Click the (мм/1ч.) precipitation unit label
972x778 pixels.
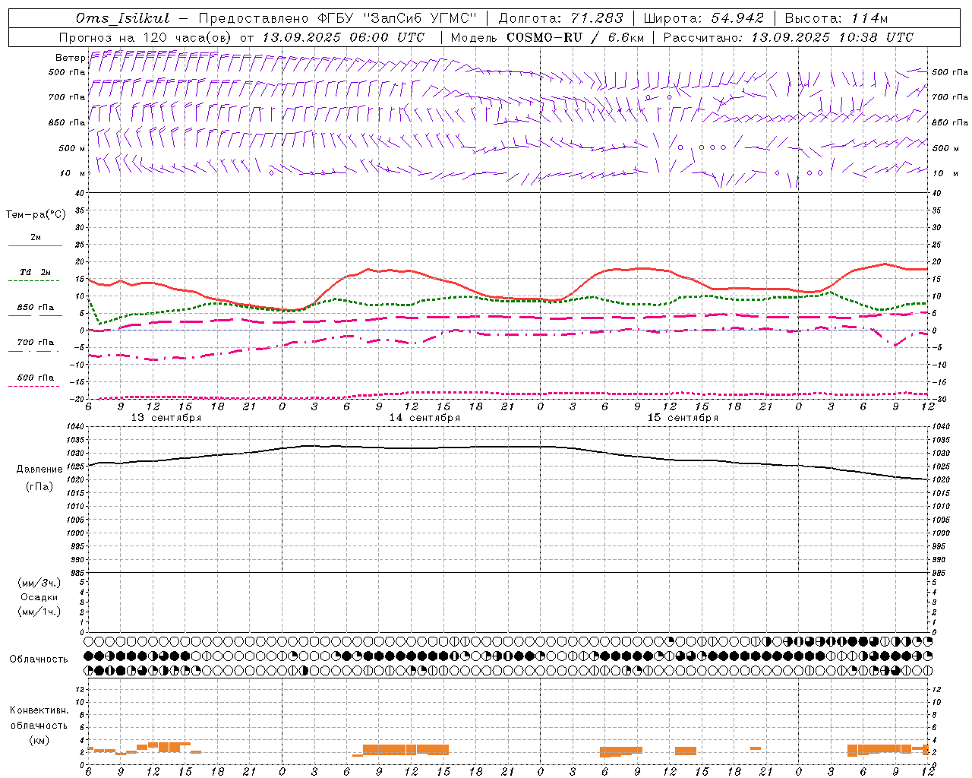(x=39, y=612)
